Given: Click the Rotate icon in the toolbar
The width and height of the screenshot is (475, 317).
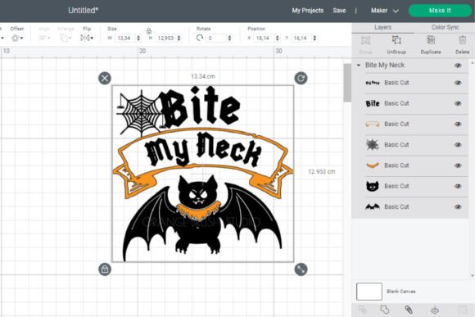Looking at the screenshot, I should [199, 38].
